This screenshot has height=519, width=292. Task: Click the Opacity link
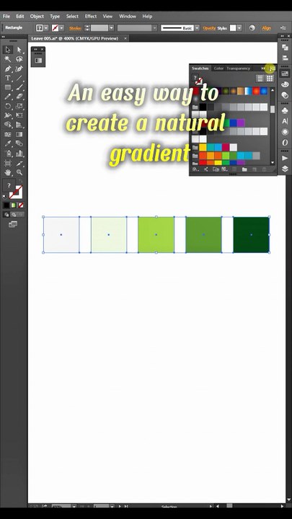pos(209,28)
